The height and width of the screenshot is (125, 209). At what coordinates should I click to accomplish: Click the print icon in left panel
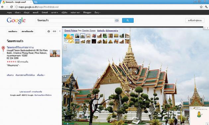pyautogui.click(x=49, y=31)
